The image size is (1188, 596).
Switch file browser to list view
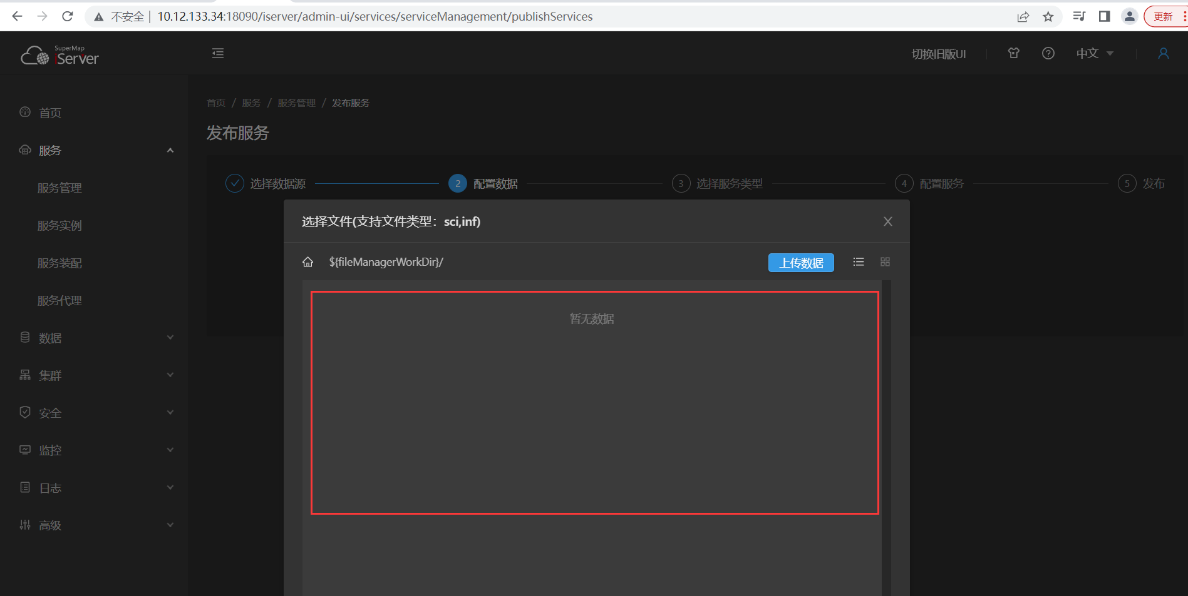858,262
